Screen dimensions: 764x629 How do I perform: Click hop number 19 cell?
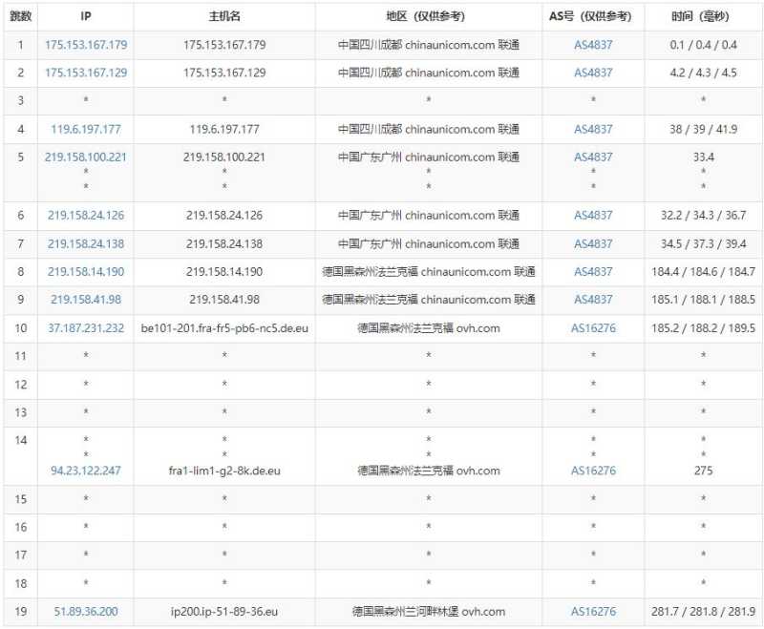point(20,612)
